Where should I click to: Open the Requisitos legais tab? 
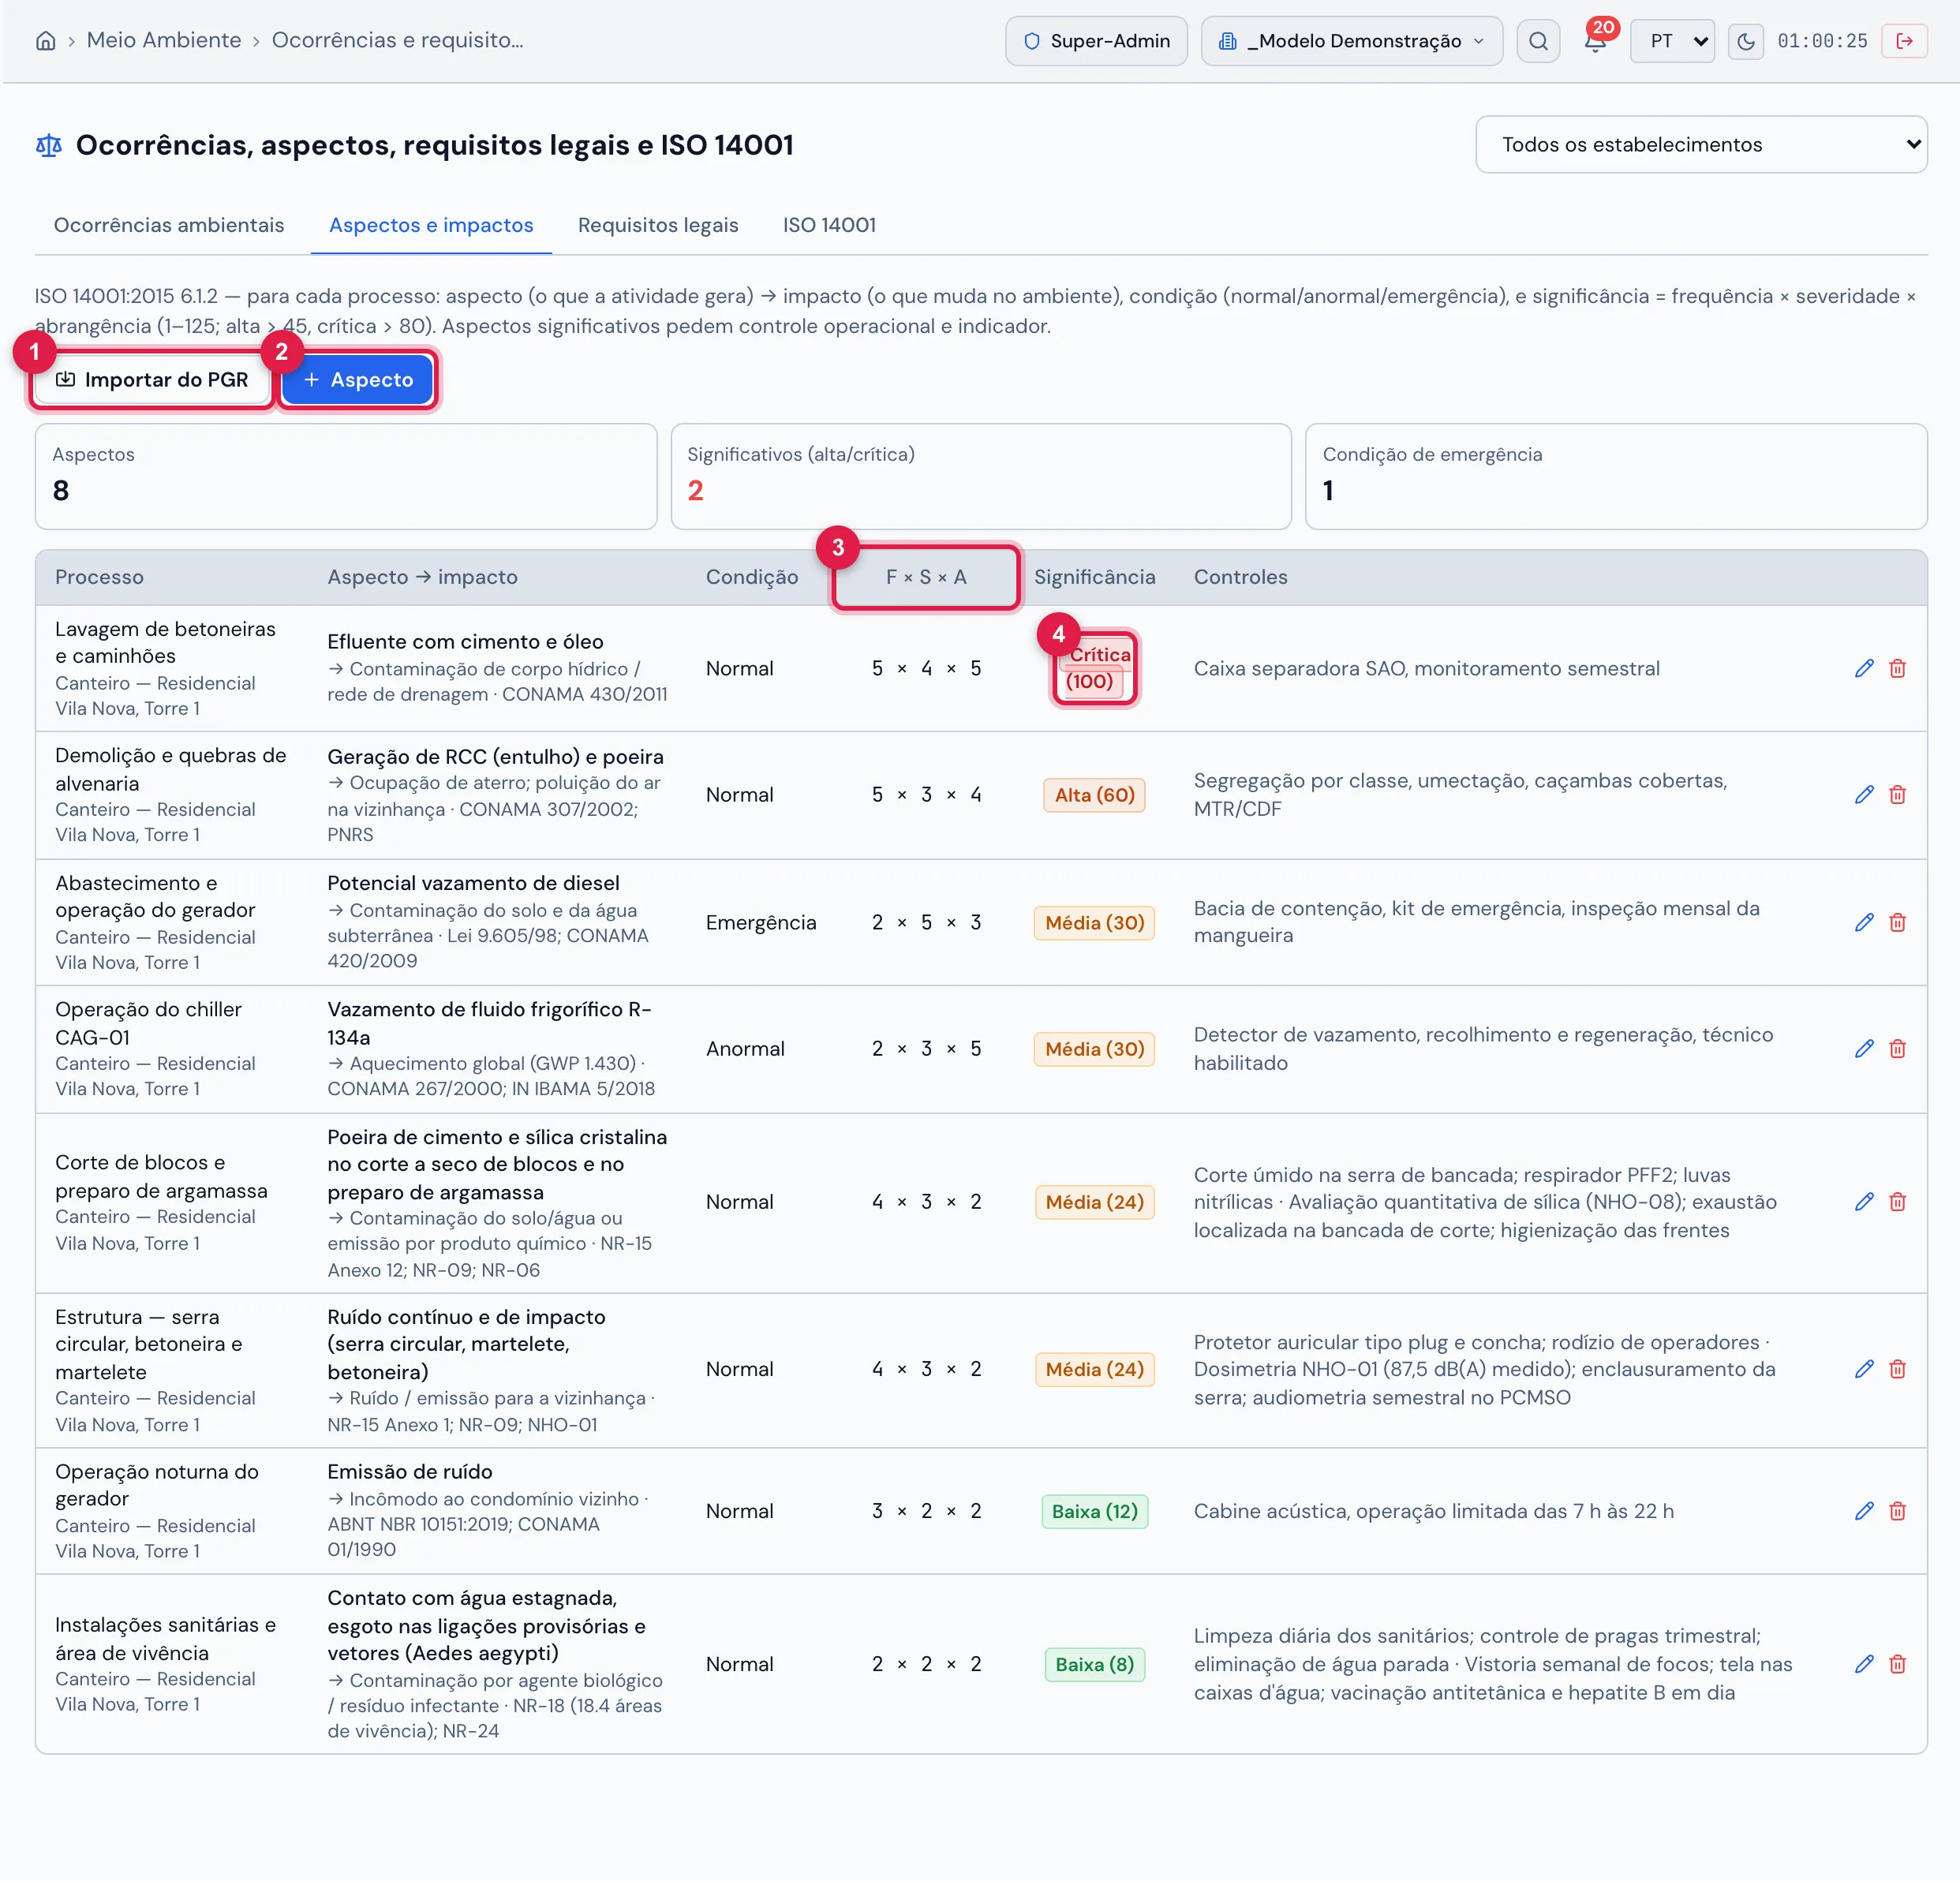coord(658,225)
